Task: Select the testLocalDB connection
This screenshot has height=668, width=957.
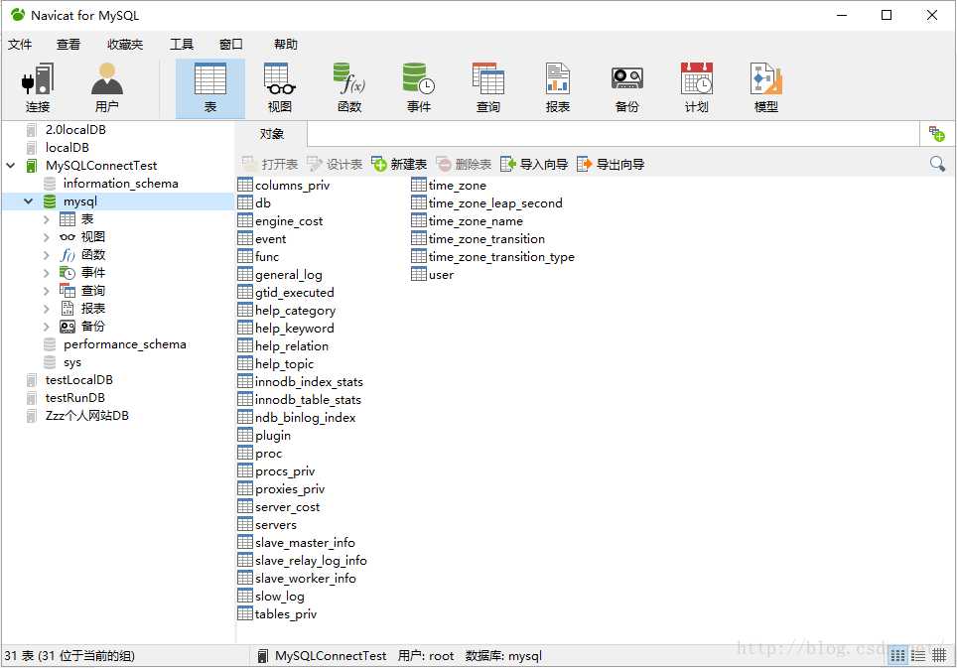Action: coord(78,380)
